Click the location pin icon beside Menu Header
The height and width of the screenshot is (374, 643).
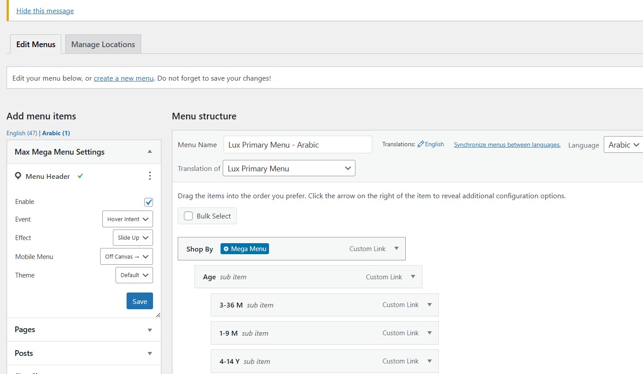tap(18, 176)
